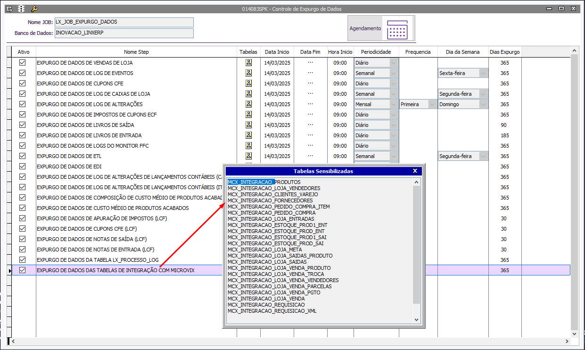Close the Tabelas Sensibilizadas popup

415,171
